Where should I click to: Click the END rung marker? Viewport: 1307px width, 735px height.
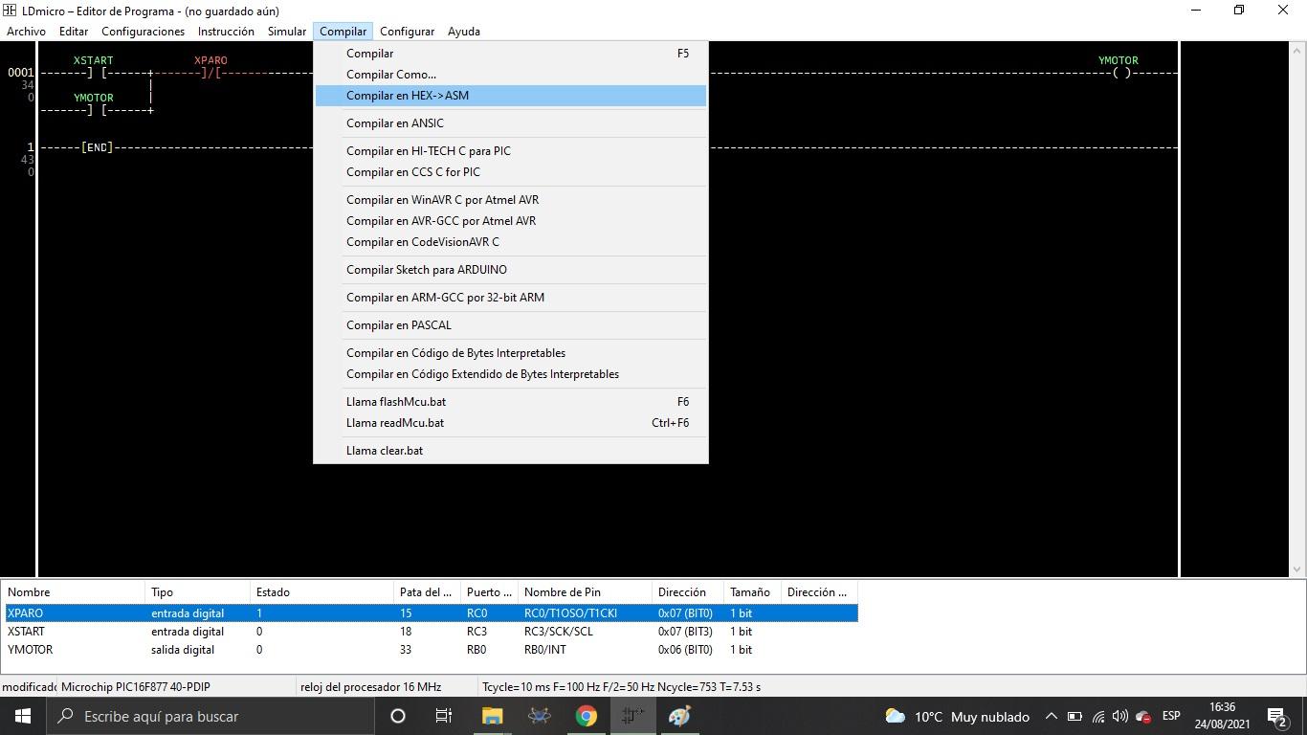point(98,147)
